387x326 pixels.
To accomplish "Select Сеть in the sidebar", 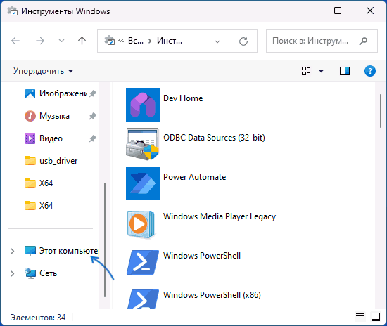I will point(48,273).
